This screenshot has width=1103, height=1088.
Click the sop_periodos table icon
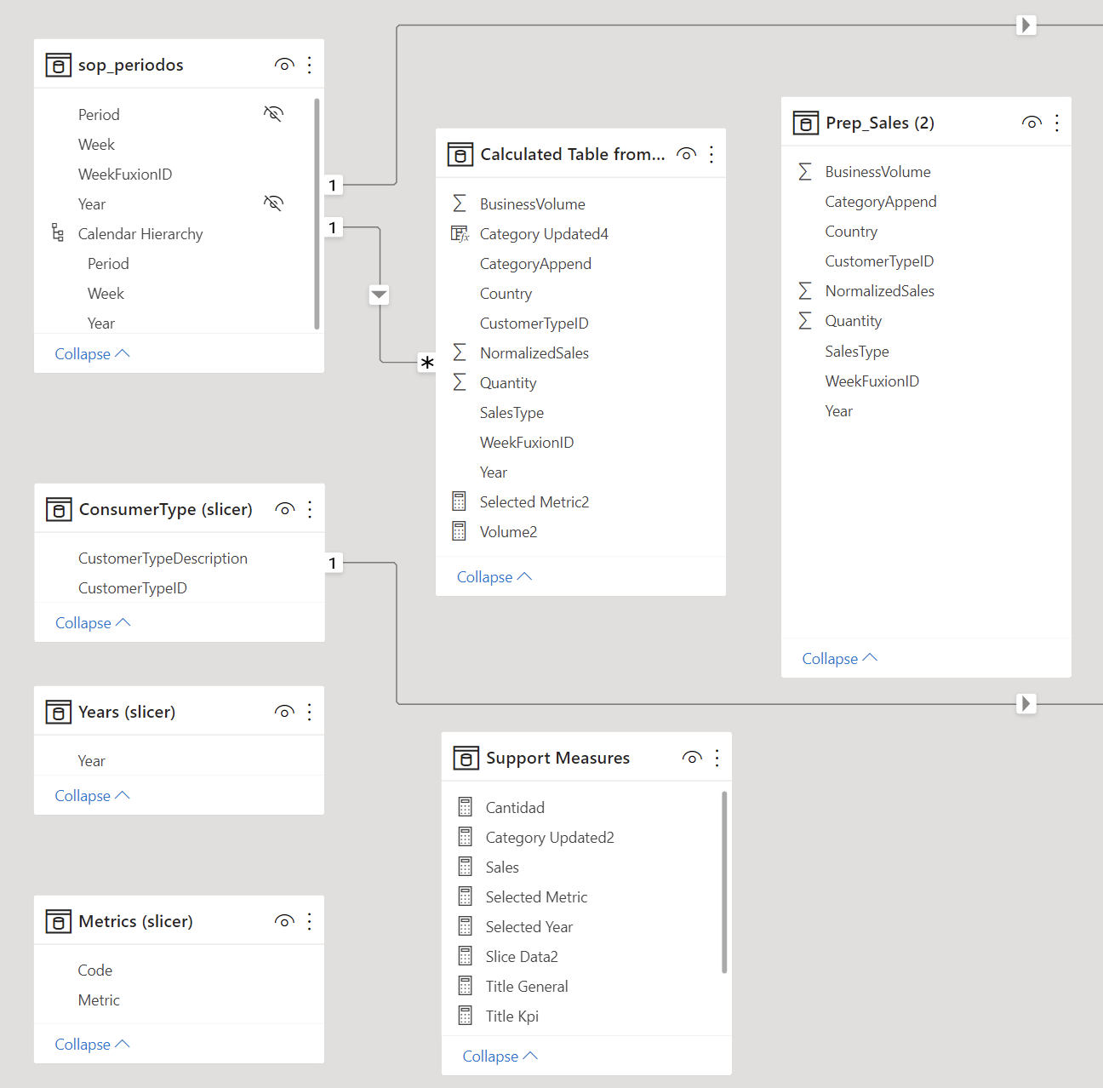point(58,66)
